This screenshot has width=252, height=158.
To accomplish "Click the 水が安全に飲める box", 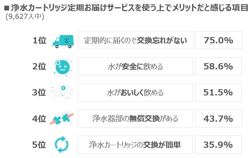I will pos(135,66).
